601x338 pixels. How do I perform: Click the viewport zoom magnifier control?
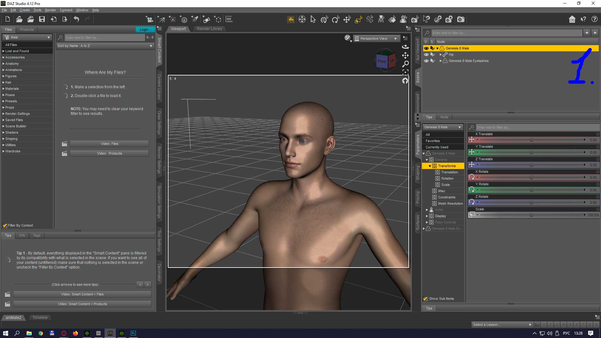coord(405,64)
